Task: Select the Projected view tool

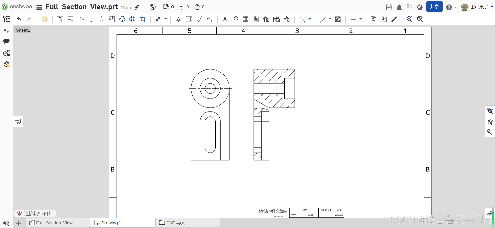Action: point(70,19)
